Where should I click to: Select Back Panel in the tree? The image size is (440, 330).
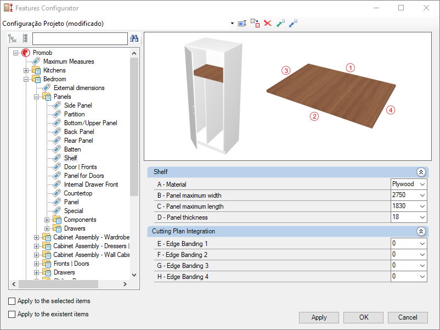point(78,132)
